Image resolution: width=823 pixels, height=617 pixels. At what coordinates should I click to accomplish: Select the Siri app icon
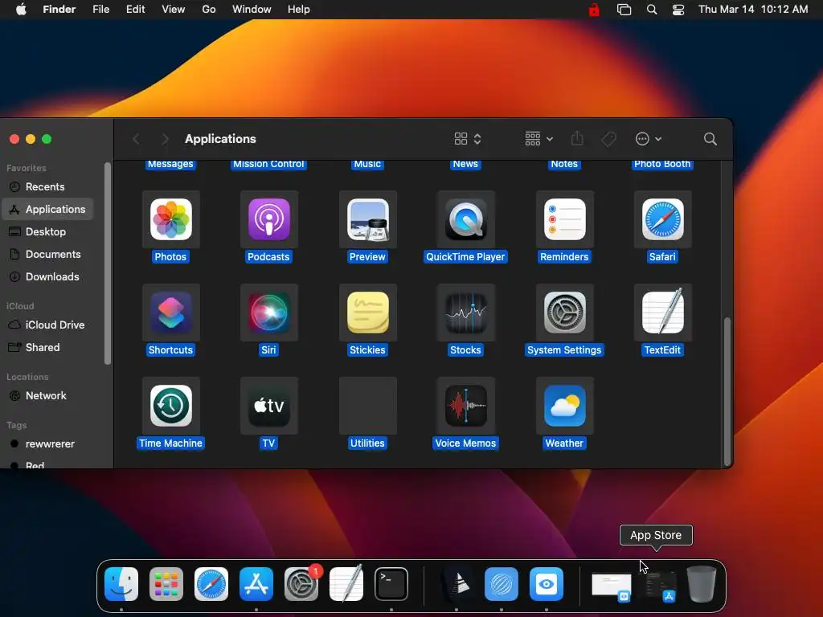268,313
